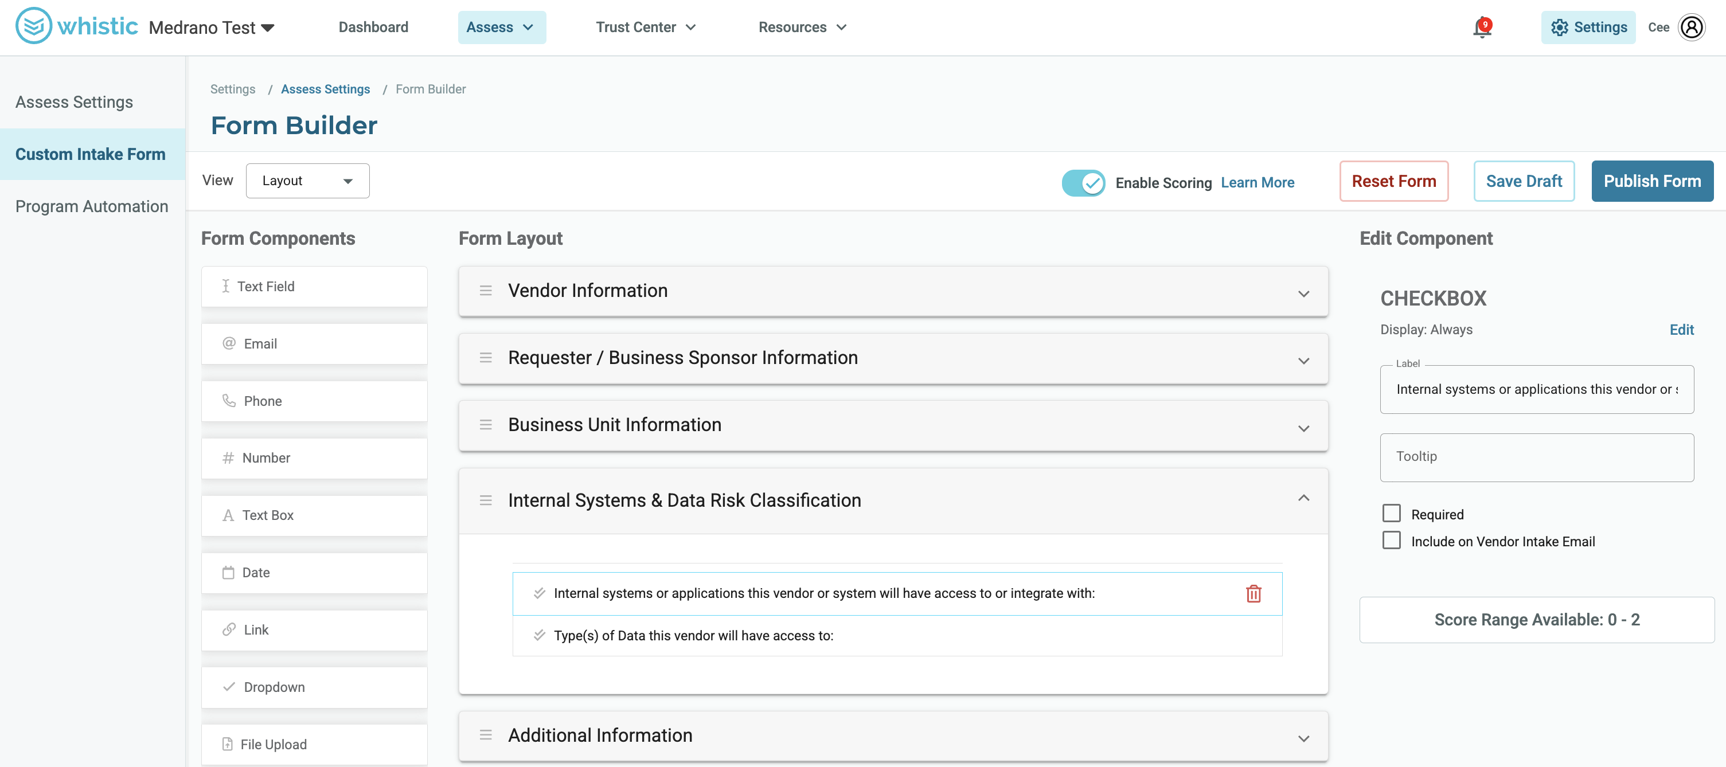The height and width of the screenshot is (767, 1726).
Task: Click the Dropdown checkmark icon
Action: [229, 687]
